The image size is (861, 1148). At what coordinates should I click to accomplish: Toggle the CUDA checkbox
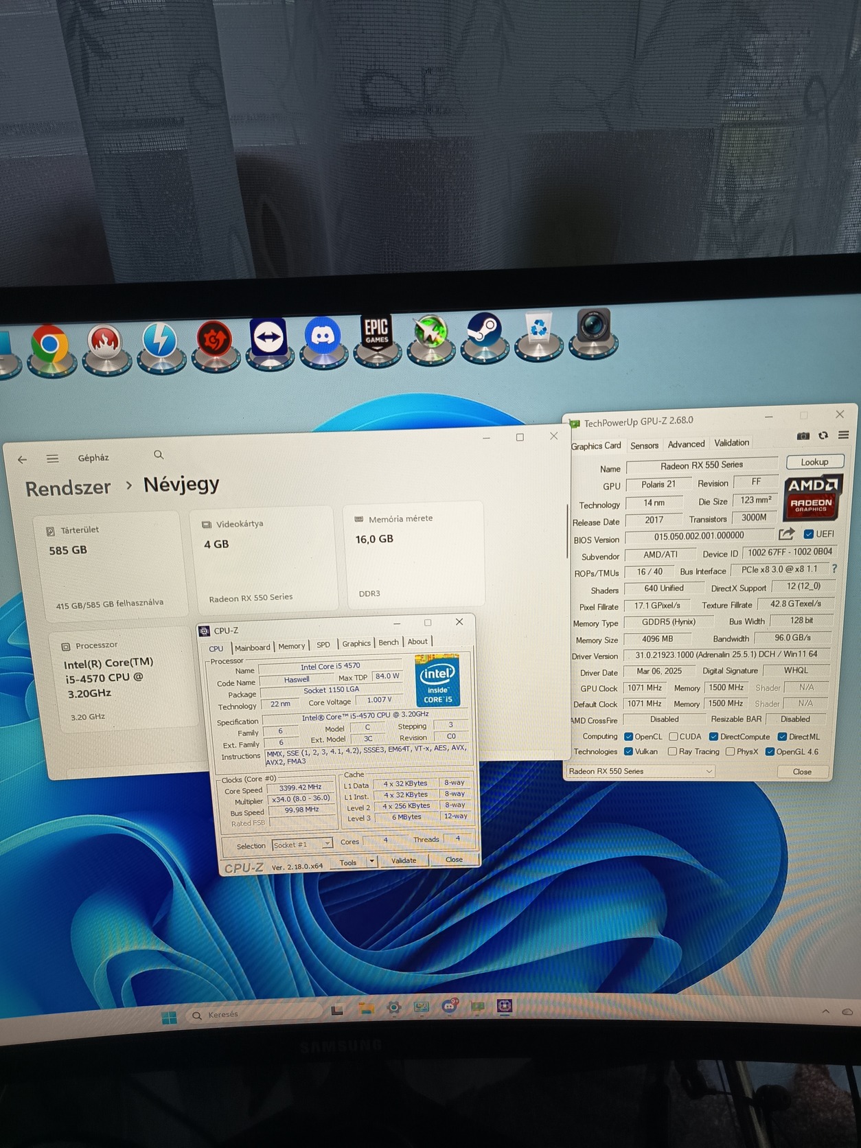674,737
